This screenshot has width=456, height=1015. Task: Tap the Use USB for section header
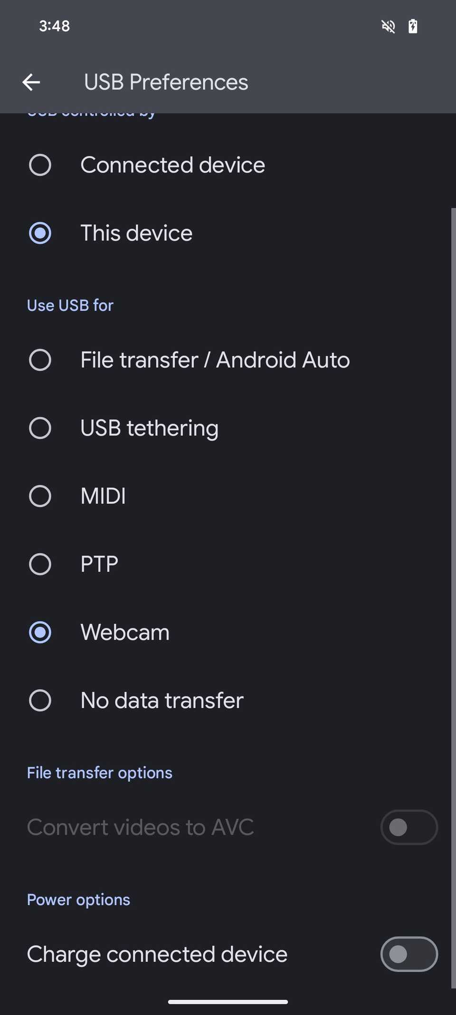[70, 305]
